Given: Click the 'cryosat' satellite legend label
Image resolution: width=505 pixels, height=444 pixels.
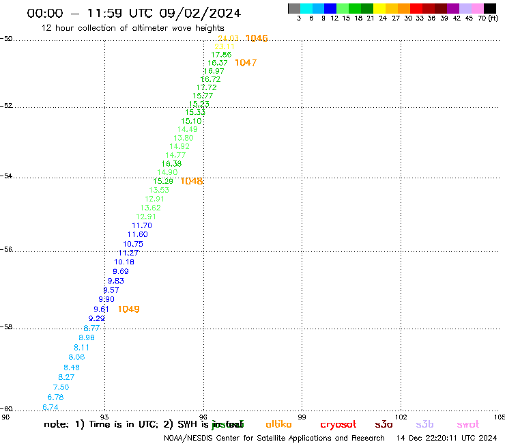Looking at the screenshot, I should click(x=338, y=425).
